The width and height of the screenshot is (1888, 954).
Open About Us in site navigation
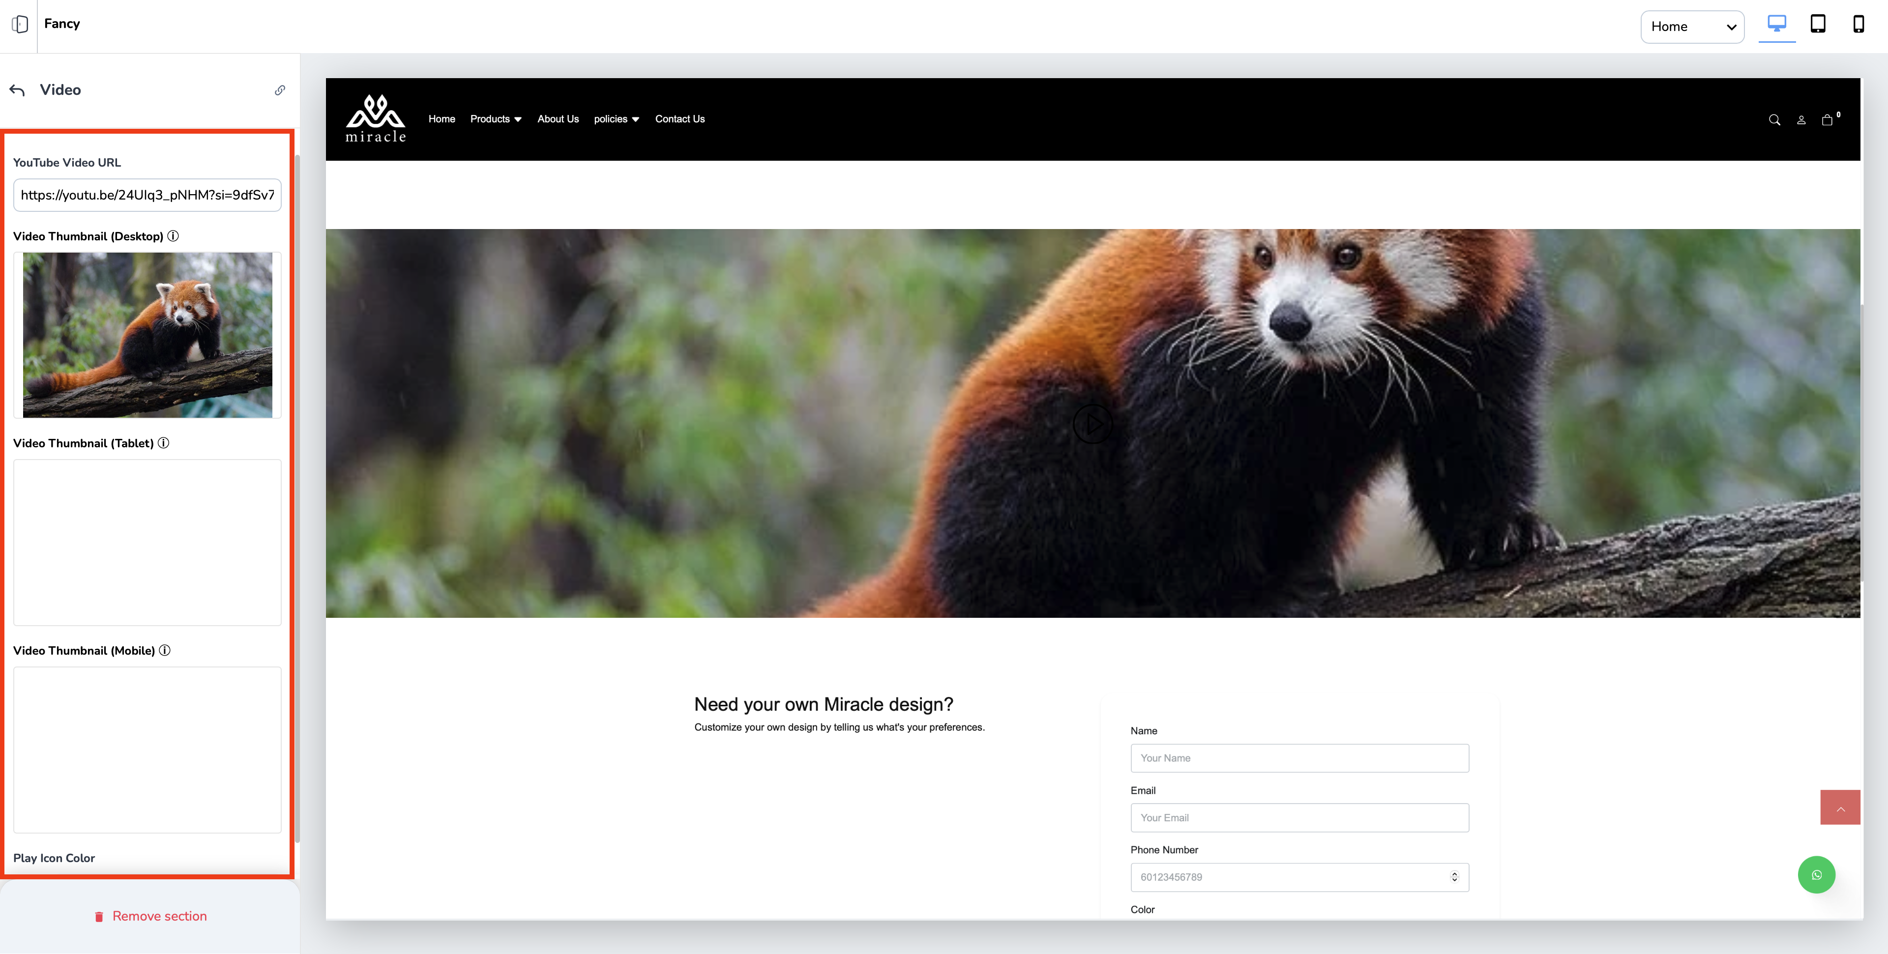(558, 119)
